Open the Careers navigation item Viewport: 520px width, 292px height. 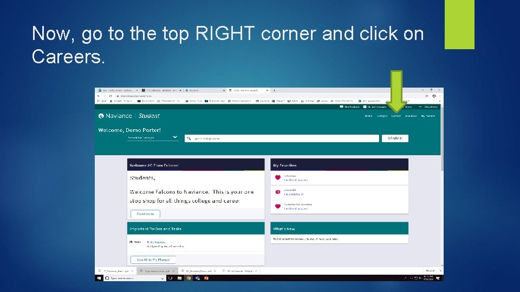tap(396, 116)
